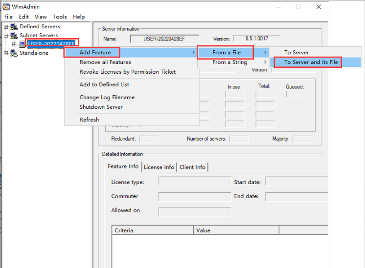Expand the Standalone tree node
The image size is (365, 268).
pos(6,53)
